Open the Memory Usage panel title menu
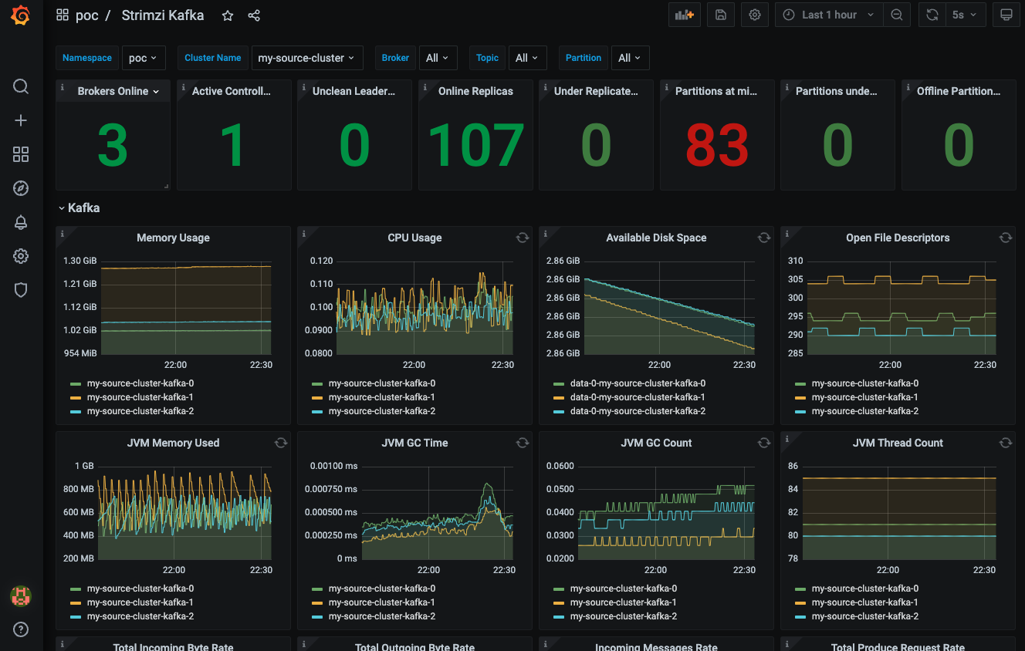 tap(173, 238)
